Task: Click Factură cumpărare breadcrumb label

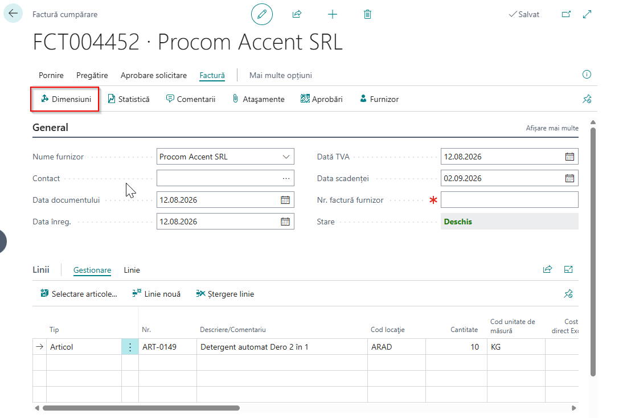Action: 65,14
